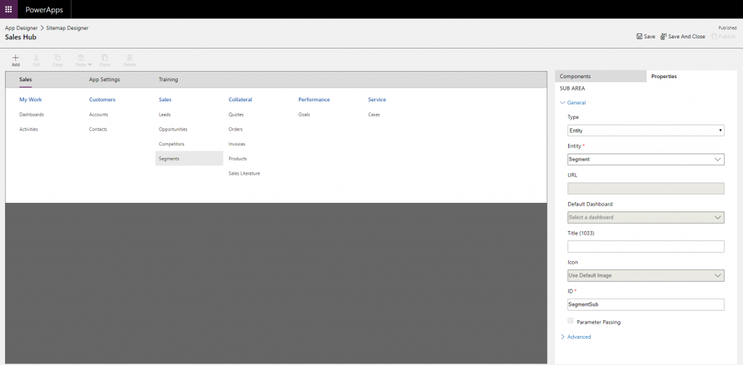The image size is (743, 365).
Task: Select the Quotes subarea
Action: coord(236,114)
